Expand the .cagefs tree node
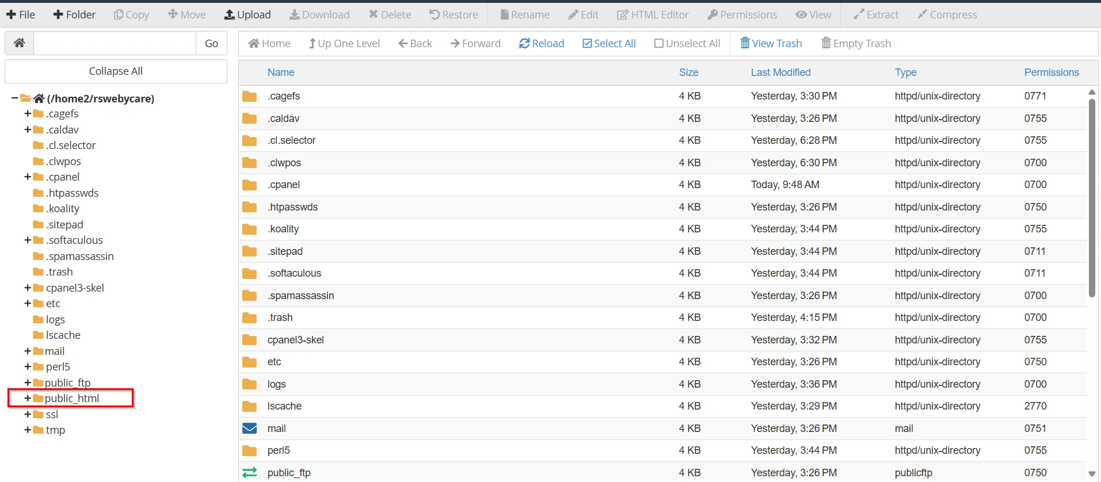Viewport: 1101px width, 482px height. click(x=28, y=114)
